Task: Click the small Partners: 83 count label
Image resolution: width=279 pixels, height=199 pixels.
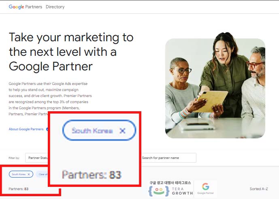Action: (x=19, y=189)
